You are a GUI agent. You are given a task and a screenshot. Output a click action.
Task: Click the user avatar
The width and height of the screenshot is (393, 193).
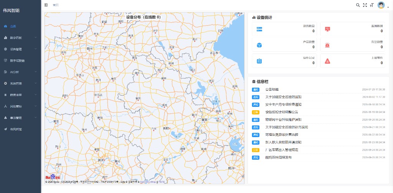(x=381, y=5)
